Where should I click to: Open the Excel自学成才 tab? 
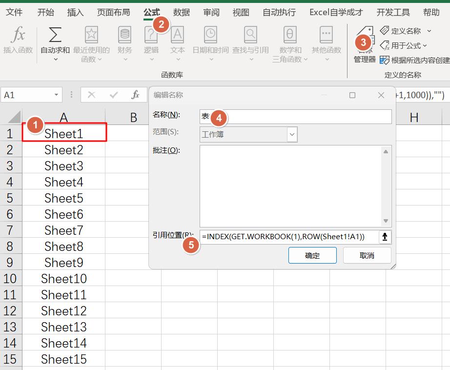(x=336, y=12)
